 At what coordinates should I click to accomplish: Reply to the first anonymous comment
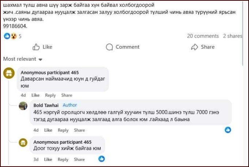(x=50, y=95)
